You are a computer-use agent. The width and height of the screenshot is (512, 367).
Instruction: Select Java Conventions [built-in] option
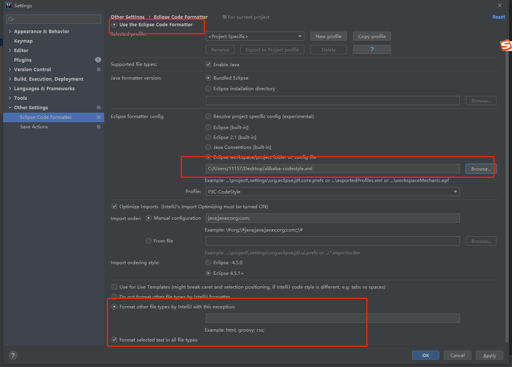(208, 147)
